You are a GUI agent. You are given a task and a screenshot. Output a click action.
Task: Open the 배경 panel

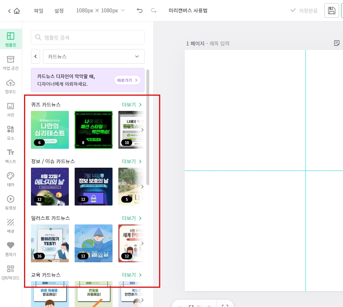click(11, 225)
